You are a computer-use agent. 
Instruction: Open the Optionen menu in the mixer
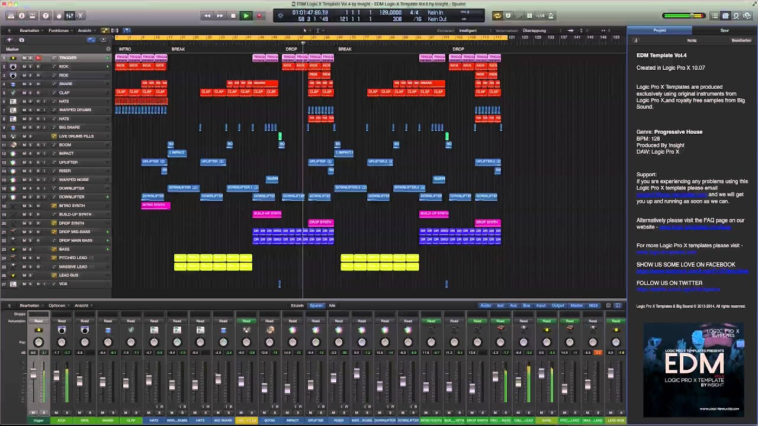tap(57, 305)
